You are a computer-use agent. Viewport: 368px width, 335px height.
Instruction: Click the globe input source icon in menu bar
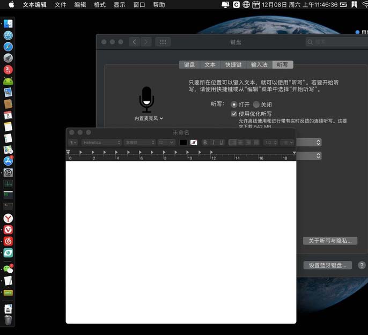[246, 4]
